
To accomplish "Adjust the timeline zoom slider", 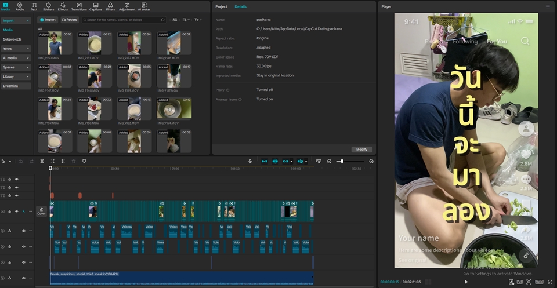I will point(342,161).
